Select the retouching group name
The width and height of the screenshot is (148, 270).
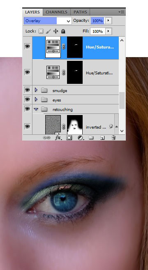pos(62,109)
